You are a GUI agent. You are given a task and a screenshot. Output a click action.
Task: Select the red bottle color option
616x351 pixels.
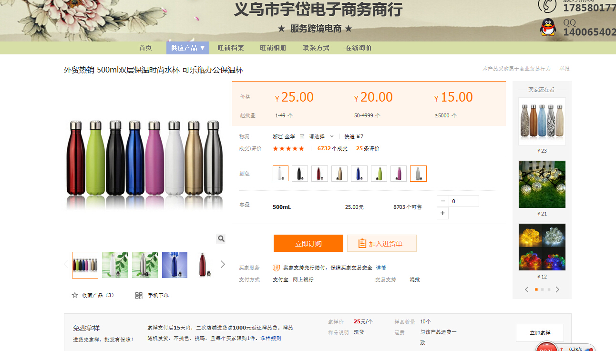pos(319,174)
